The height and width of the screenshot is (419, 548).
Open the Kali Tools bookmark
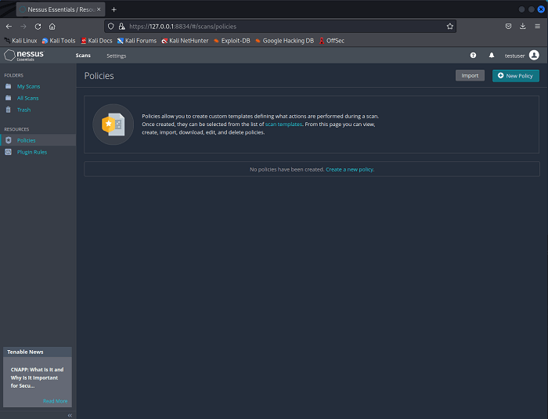coord(59,41)
